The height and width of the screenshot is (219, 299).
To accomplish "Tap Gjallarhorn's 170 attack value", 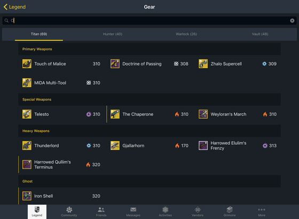I will click(185, 145).
